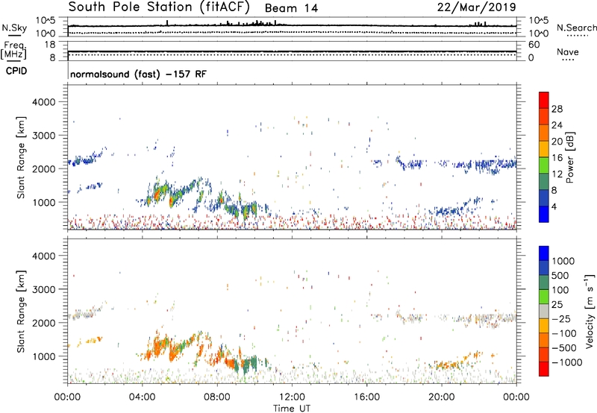Click the 'South Pole Station (fitACF)' title
This screenshot has height=413, width=597.
click(x=159, y=7)
